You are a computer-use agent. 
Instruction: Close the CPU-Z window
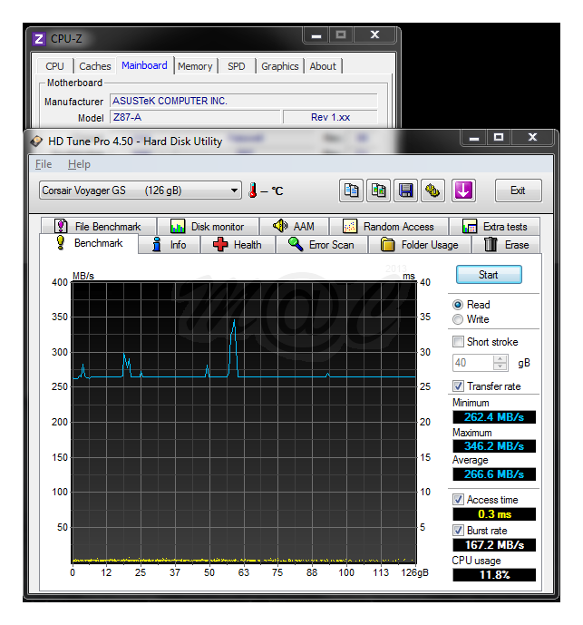[x=374, y=35]
